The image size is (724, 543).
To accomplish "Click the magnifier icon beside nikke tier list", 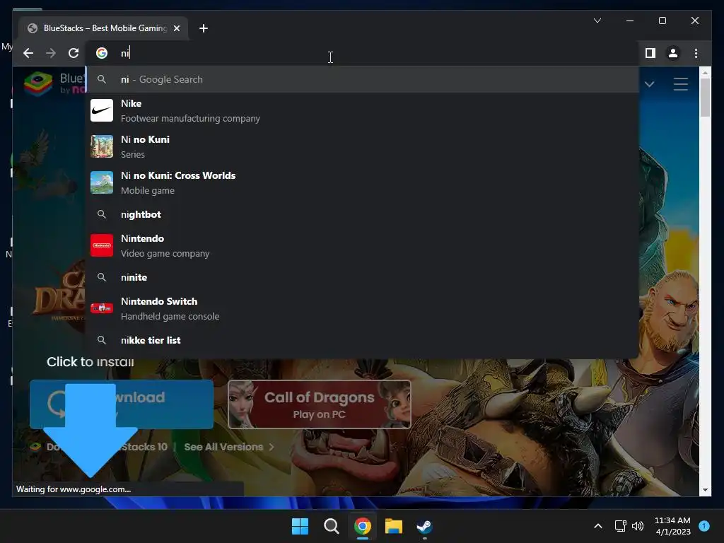I will [102, 340].
